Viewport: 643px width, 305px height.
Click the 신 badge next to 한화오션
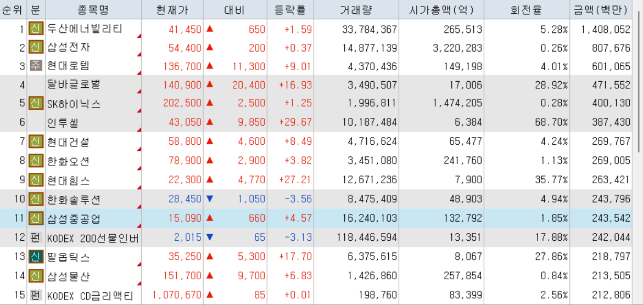(36, 160)
